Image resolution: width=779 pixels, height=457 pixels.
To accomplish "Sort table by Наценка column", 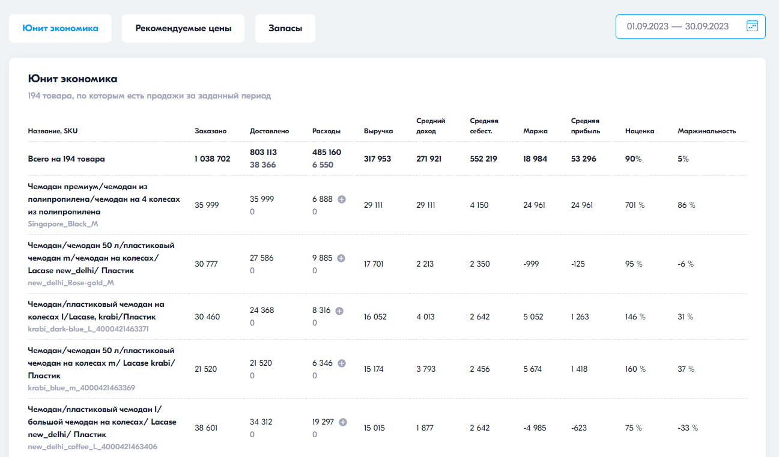I will coord(640,131).
